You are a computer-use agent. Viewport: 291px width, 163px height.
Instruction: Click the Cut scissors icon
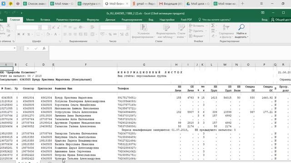(8, 26)
